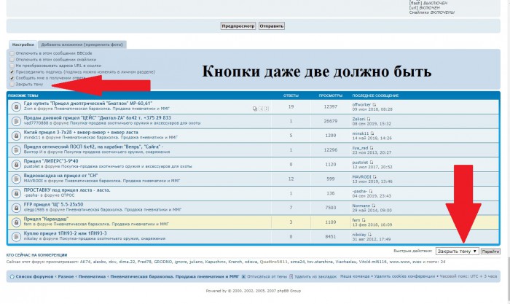Uncheck the Сообщать мне о получении ответа checkbox
Image resolution: width=510 pixels, height=304 pixels.
coord(12,78)
